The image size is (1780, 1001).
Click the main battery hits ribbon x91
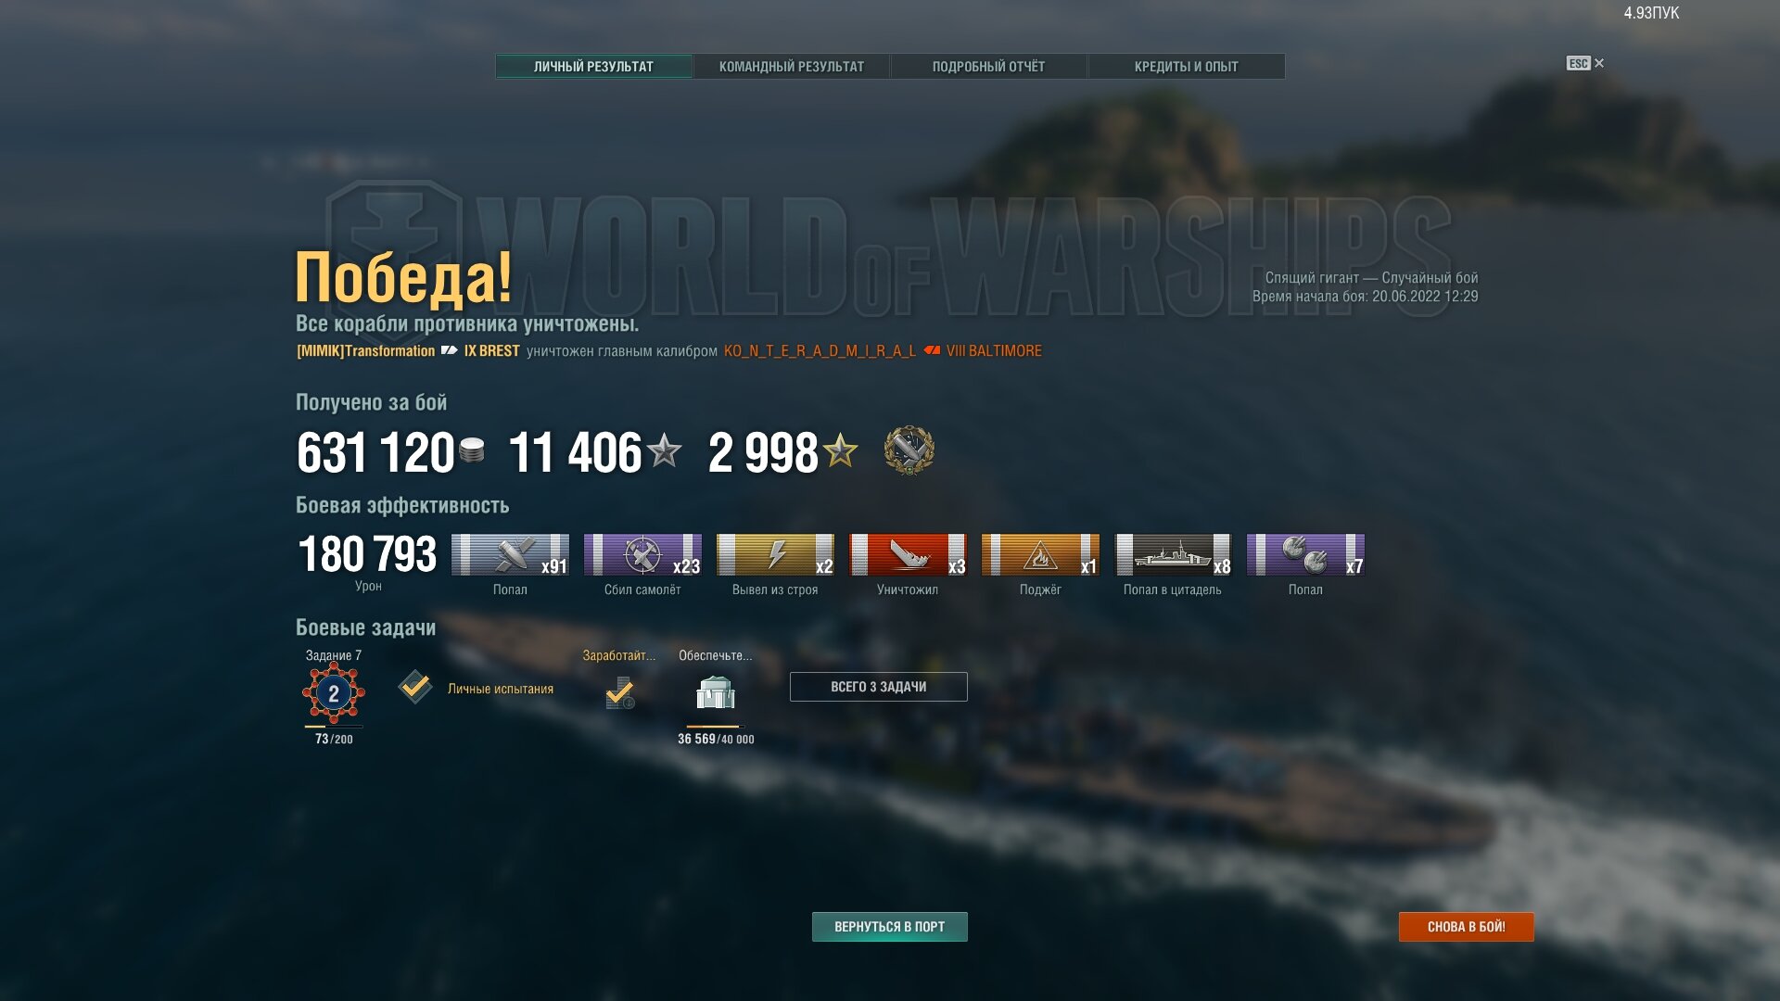tap(510, 554)
